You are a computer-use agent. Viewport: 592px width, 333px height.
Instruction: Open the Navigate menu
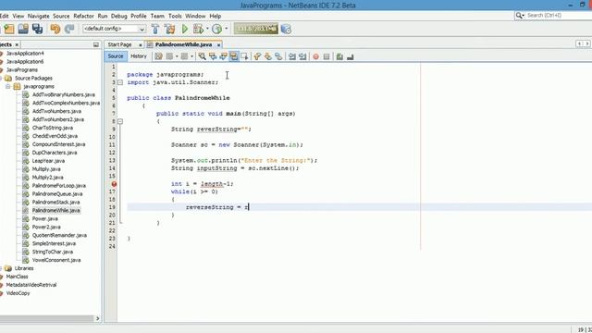tap(39, 16)
